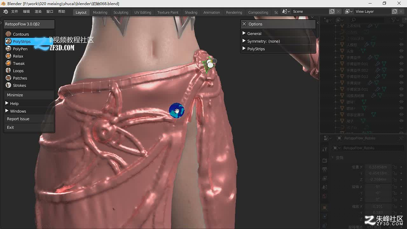Open the 窗口 menu

(50, 11)
